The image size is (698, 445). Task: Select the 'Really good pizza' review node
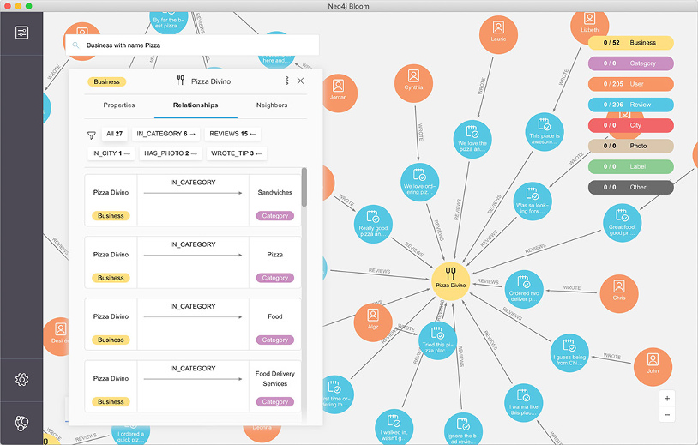click(x=373, y=224)
